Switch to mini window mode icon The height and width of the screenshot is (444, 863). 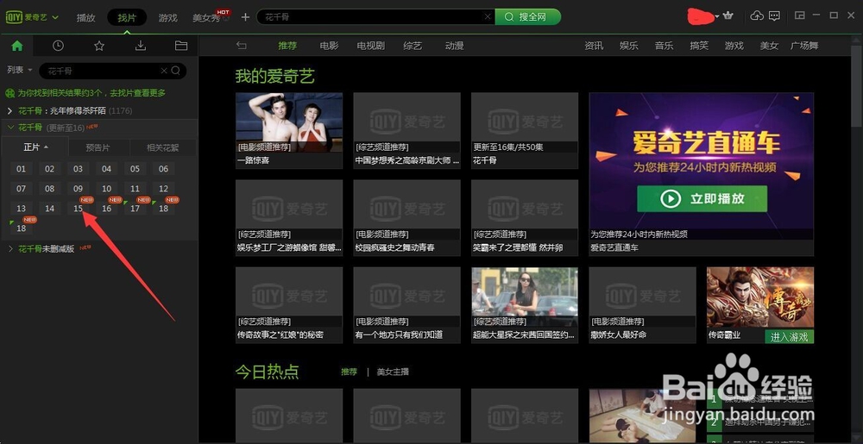pyautogui.click(x=800, y=16)
